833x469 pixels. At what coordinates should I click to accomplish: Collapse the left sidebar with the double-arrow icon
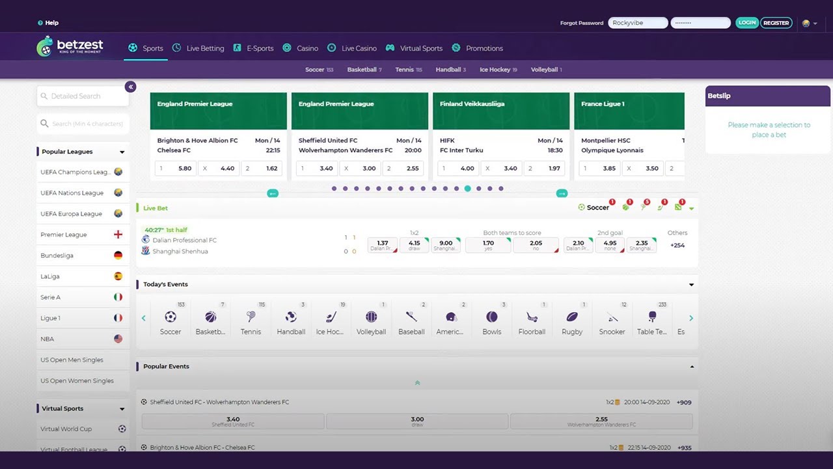tap(131, 87)
